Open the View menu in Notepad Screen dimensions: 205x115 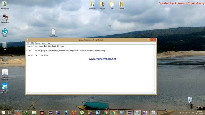coord(44,43)
